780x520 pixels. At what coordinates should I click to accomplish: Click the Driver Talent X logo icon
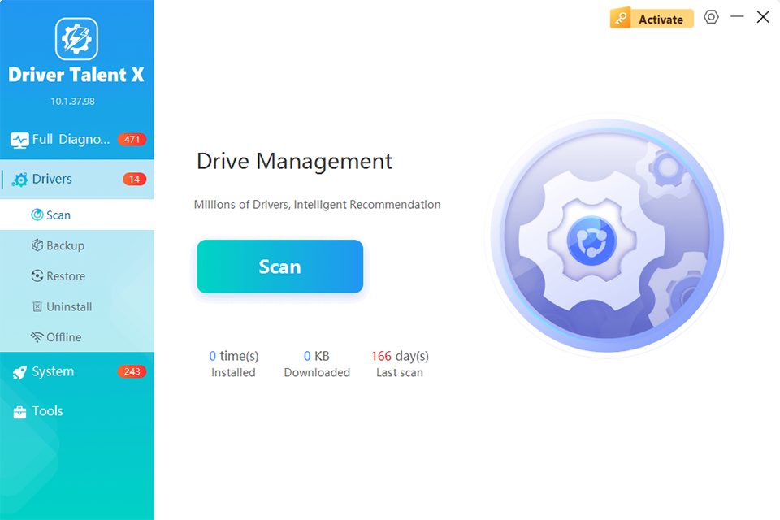[x=76, y=39]
